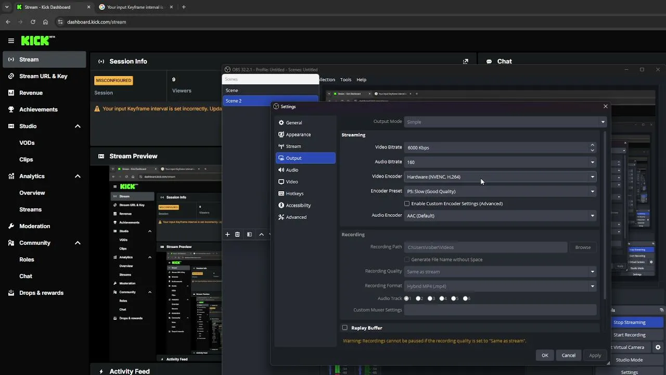Enable the Replay Buffer checkbox
The width and height of the screenshot is (666, 375).
pyautogui.click(x=344, y=328)
